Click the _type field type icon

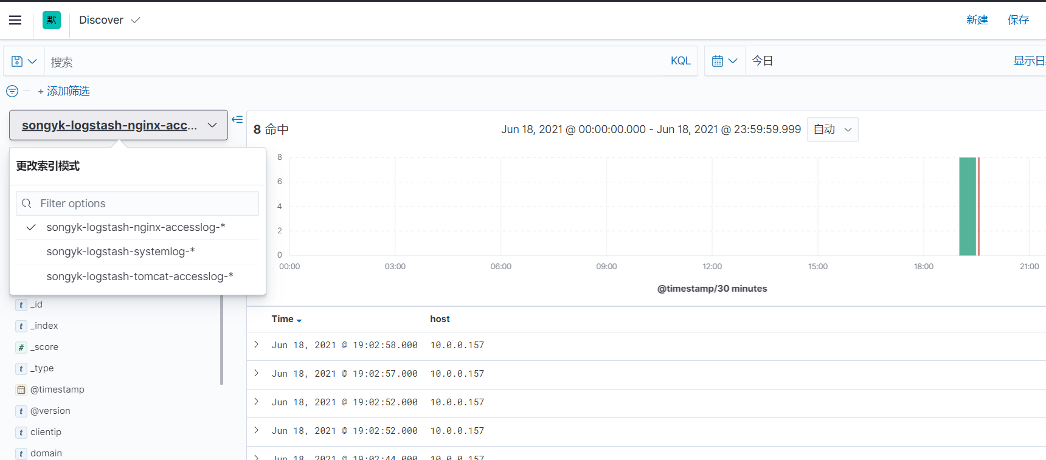(x=21, y=369)
